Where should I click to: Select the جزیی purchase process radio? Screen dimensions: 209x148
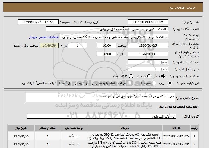[x=170, y=83]
